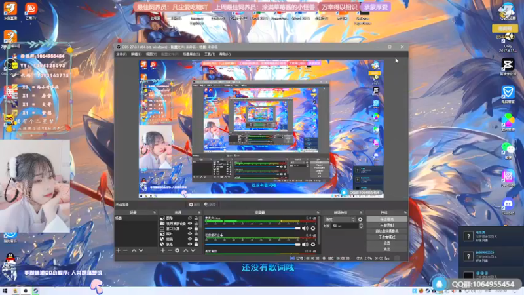Image resolution: width=524 pixels, height=295 pixels.
Task: Toggle visibility of window capture source
Action: (x=190, y=229)
